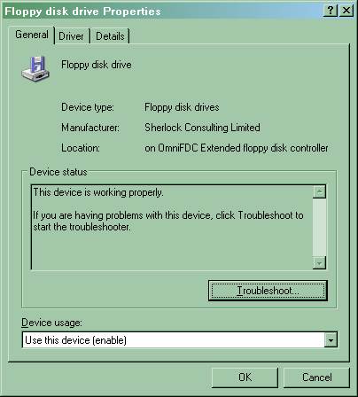Open the Driver tab
Image resolution: width=358 pixels, height=397 pixels.
(71, 36)
